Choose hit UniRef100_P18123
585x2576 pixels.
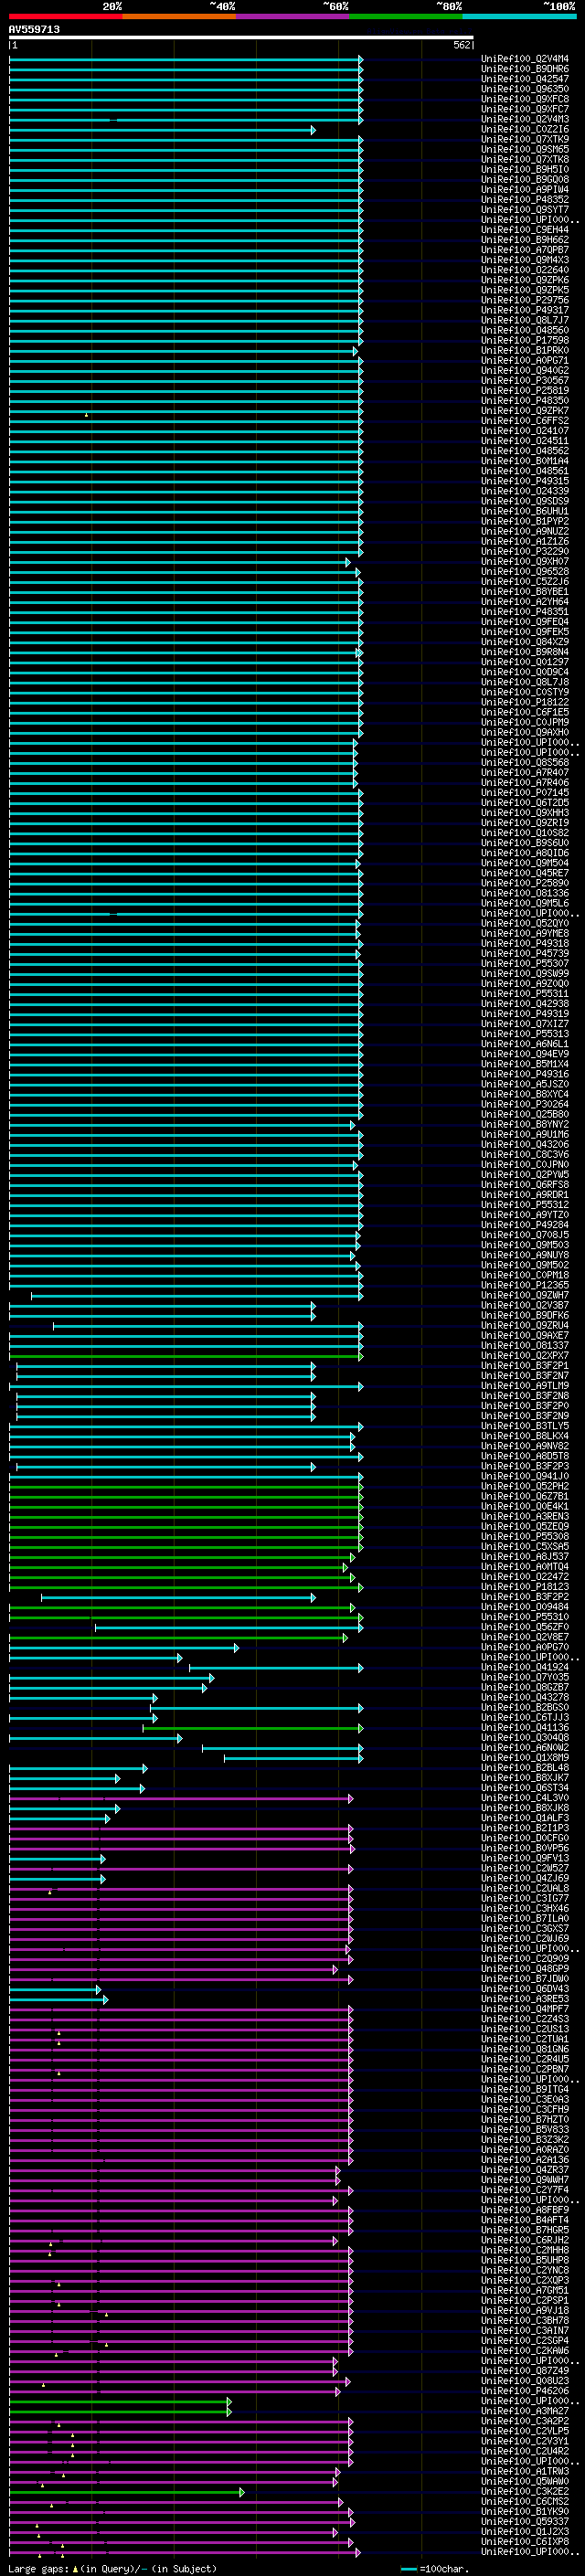pos(525,1587)
